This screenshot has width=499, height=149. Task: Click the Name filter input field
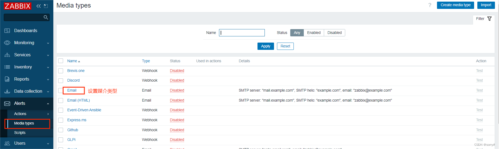coord(242,33)
